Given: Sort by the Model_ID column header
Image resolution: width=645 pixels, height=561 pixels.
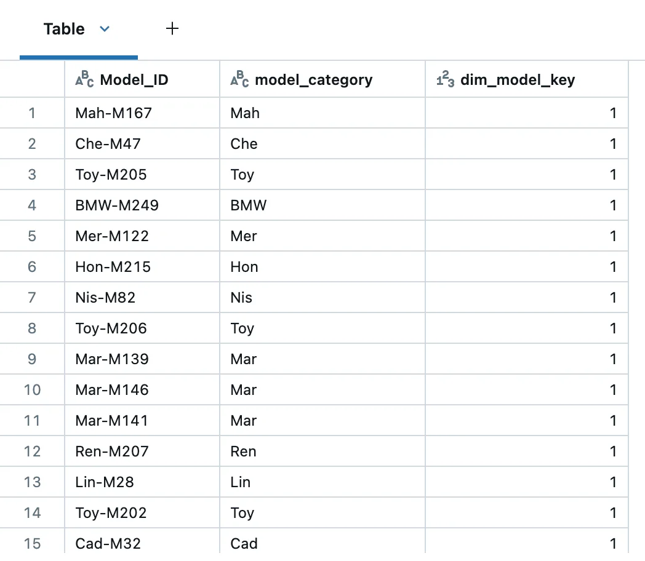Looking at the screenshot, I should coord(134,79).
